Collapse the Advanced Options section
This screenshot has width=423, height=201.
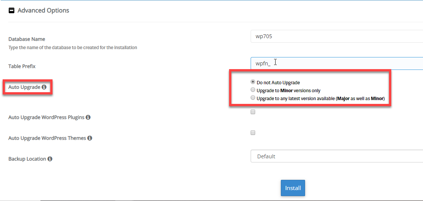coord(11,11)
